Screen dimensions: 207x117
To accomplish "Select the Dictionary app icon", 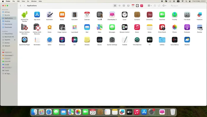I will click(x=150, y=15).
